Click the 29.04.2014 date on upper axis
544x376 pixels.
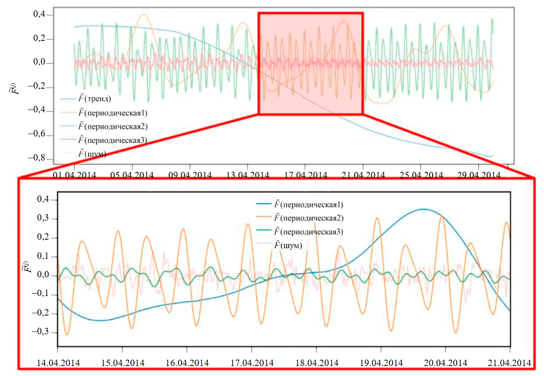479,175
